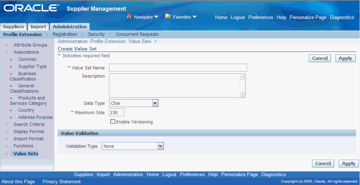Select Value Sets in sidebar
This screenshot has width=360, height=185.
coord(26,154)
